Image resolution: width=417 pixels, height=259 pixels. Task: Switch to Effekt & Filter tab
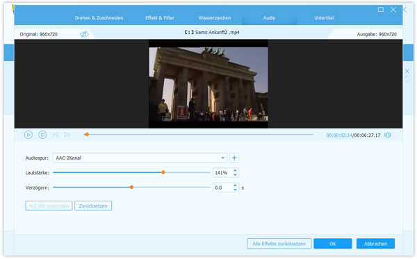[160, 18]
